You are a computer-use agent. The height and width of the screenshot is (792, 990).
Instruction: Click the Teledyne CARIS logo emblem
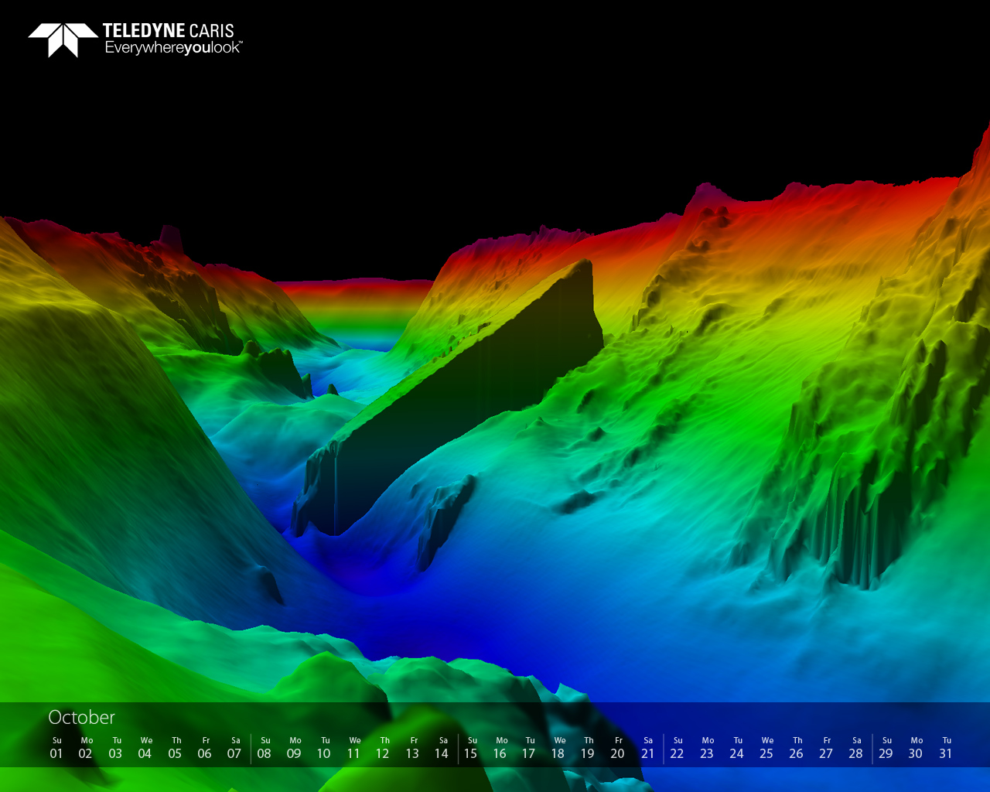[63, 39]
